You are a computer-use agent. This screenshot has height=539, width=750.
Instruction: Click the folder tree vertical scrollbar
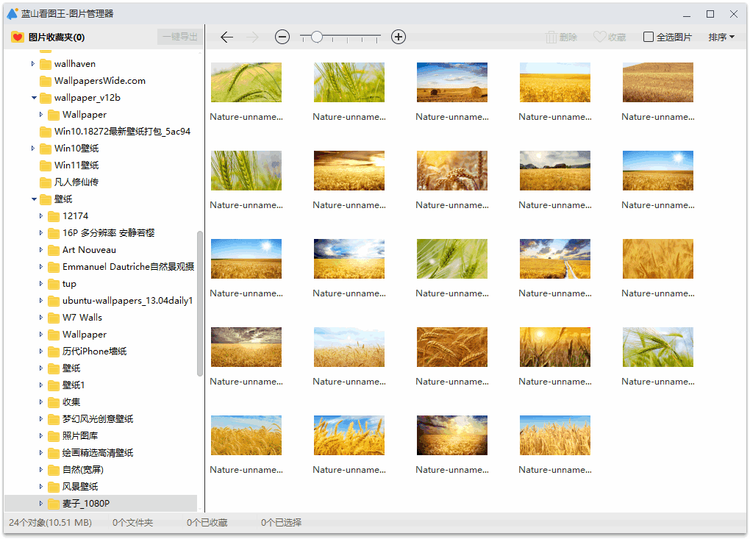(200, 303)
